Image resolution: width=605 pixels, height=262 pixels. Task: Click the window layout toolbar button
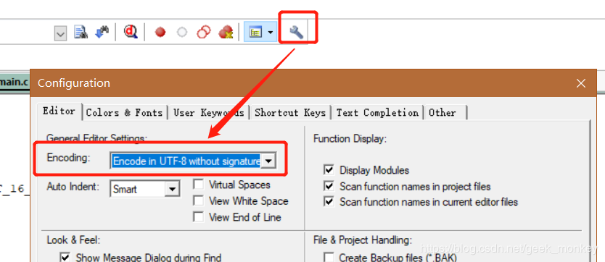point(255,33)
